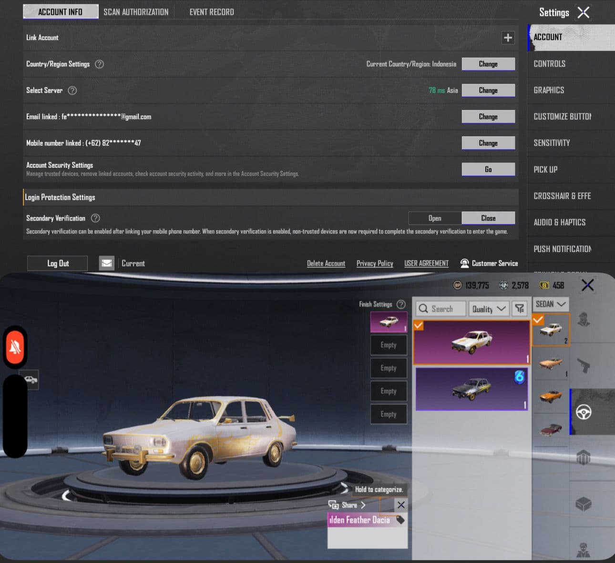Select the pistol weapon category icon

point(584,366)
